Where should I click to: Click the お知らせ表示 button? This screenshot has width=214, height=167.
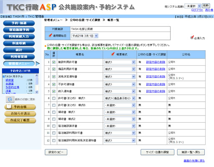coord(20,113)
